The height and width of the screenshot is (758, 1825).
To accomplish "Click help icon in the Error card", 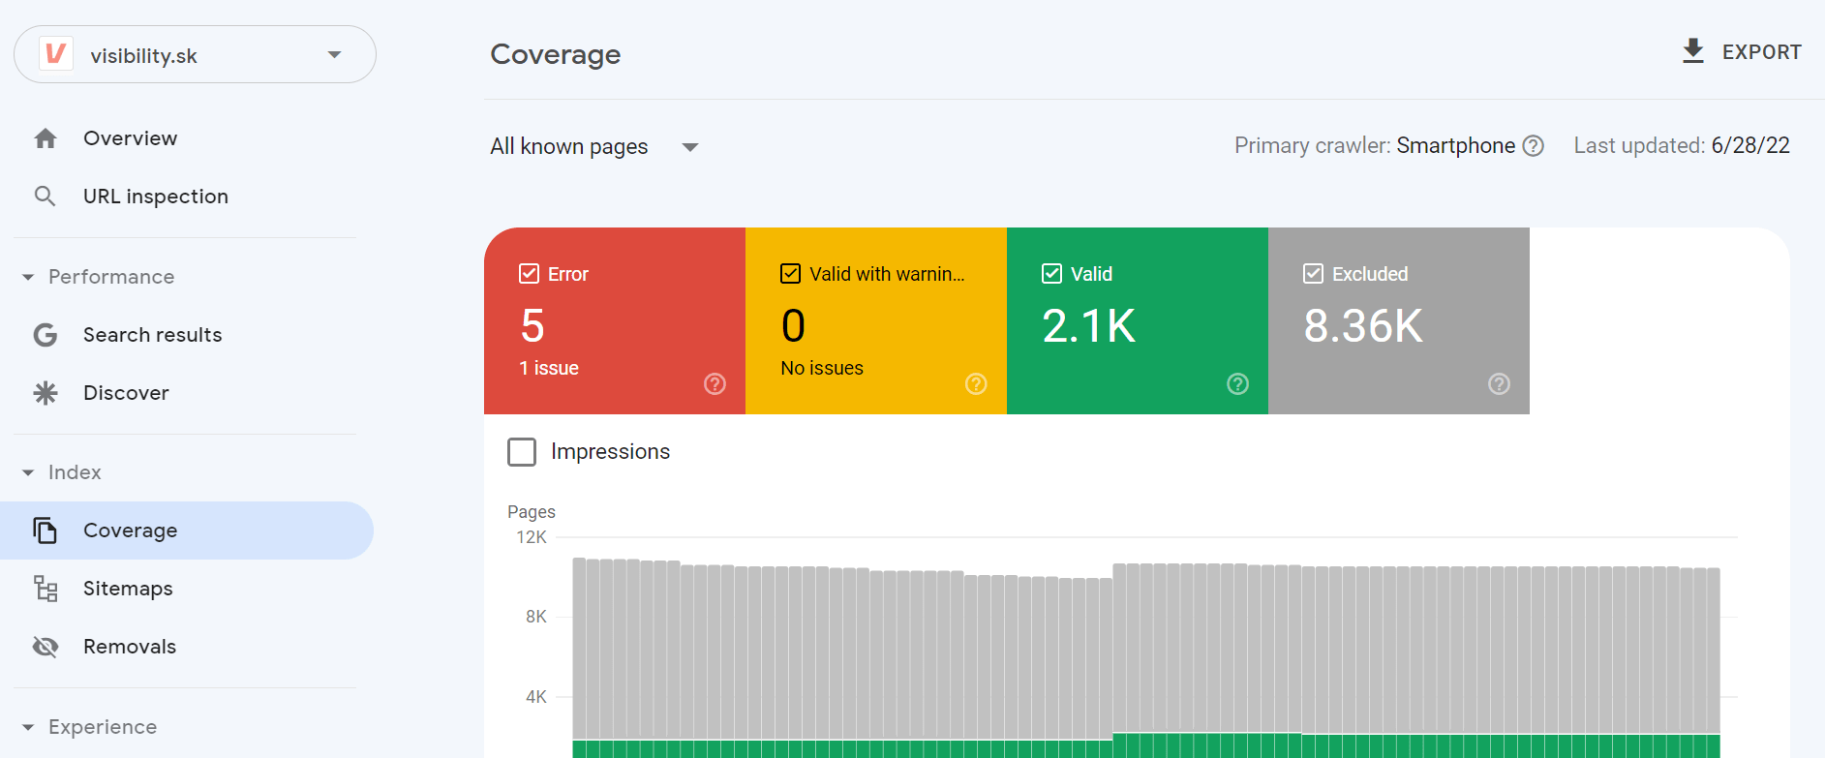I will (715, 384).
